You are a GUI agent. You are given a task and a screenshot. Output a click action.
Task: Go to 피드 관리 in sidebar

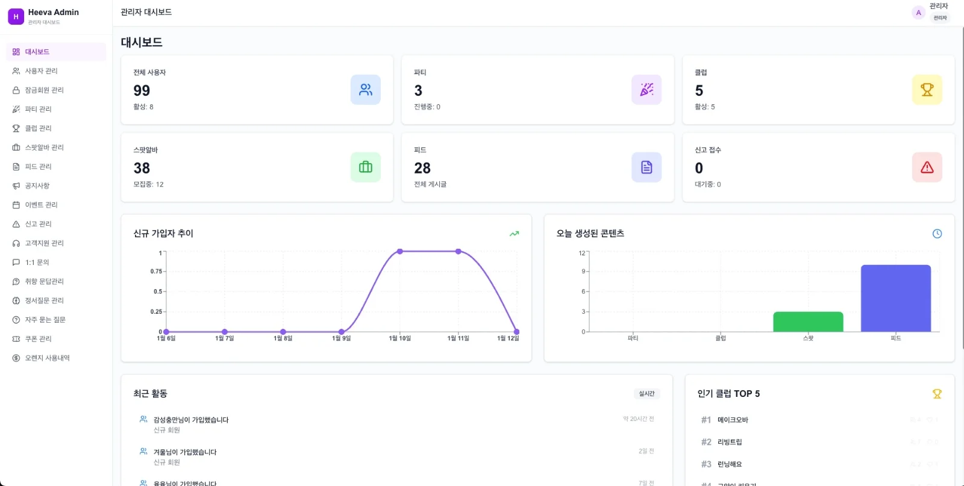point(56,167)
